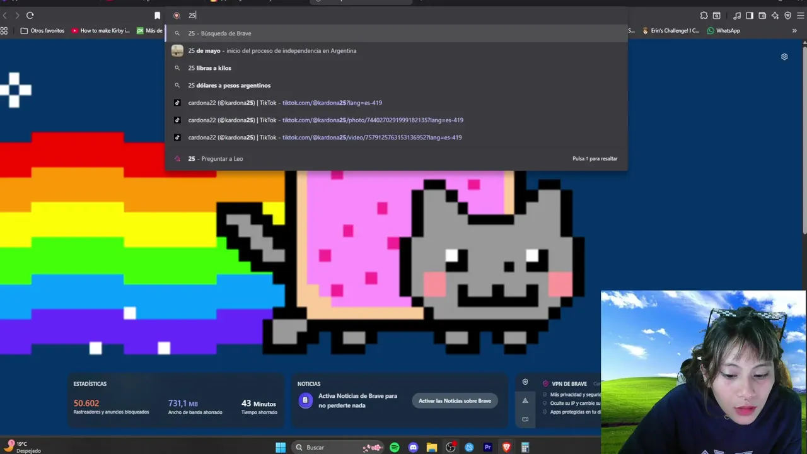
Task: Toggle the sidebar panel icon
Action: (750, 15)
